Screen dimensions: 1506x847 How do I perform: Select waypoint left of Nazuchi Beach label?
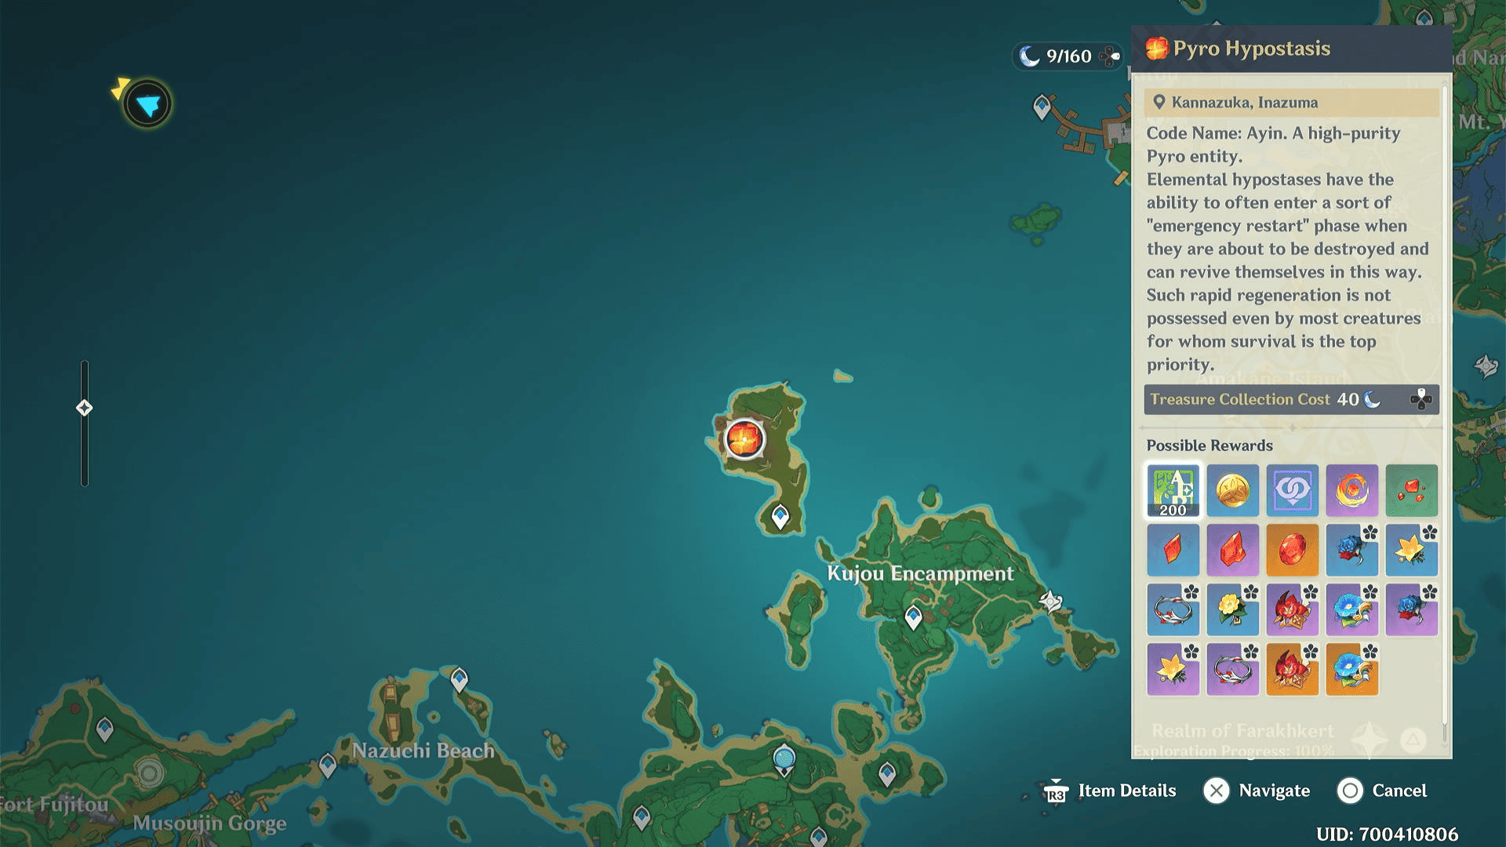pos(328,765)
